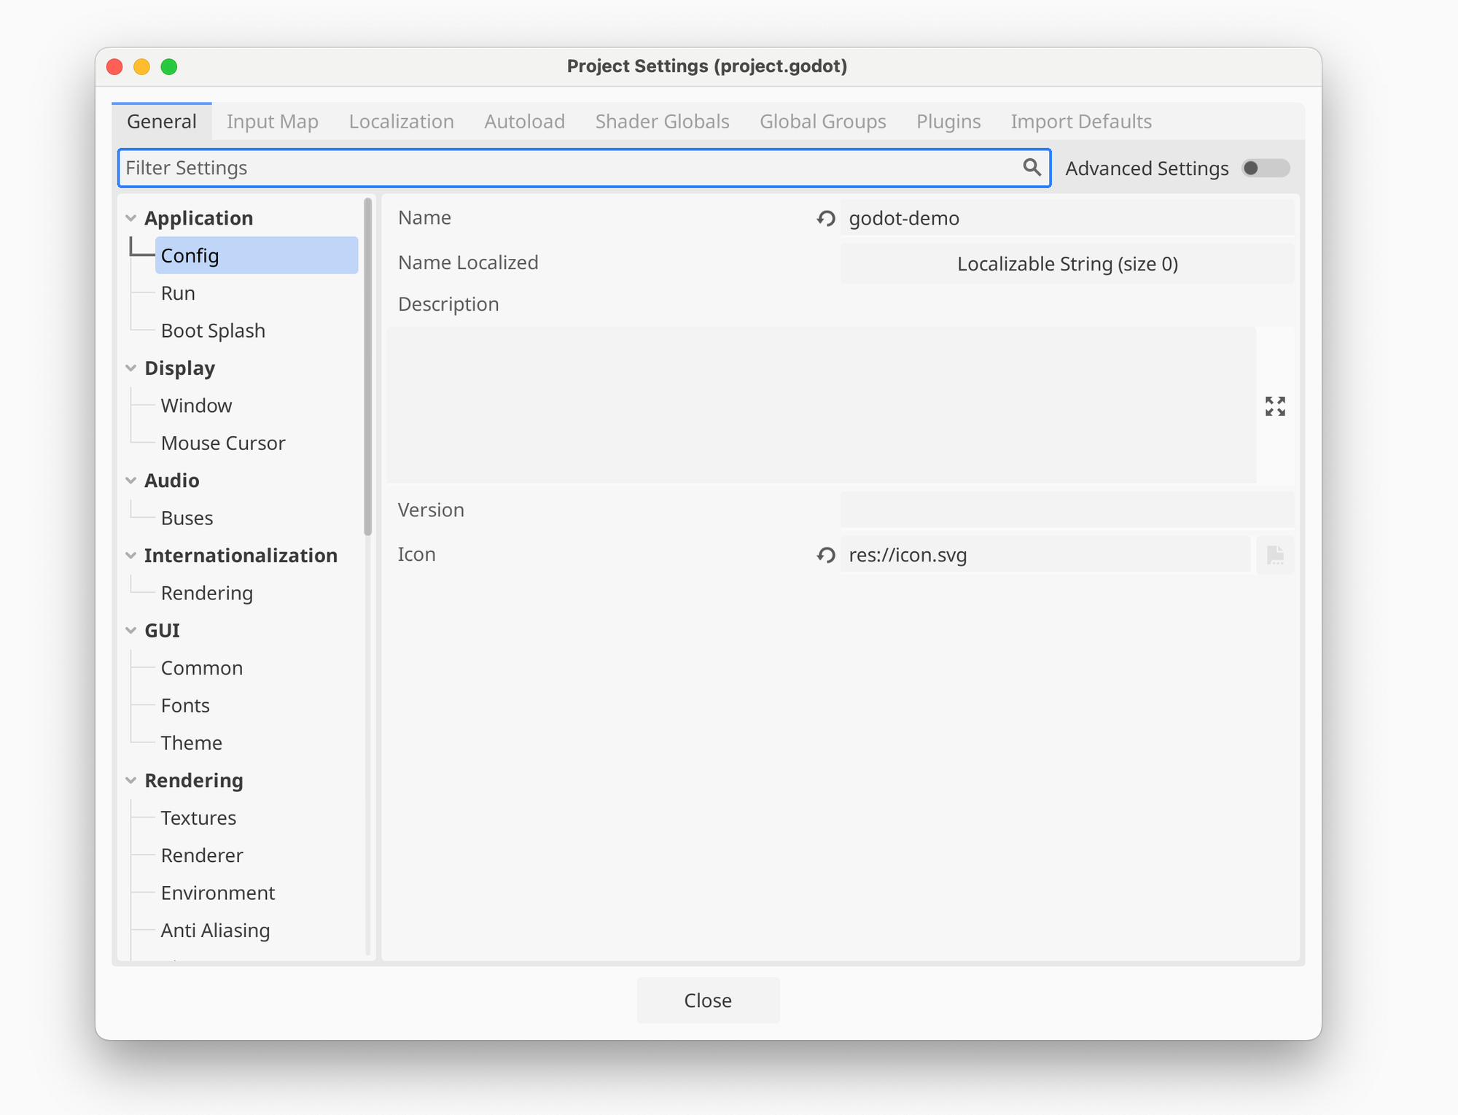
Task: Click the green zoom window button
Action: pyautogui.click(x=169, y=67)
